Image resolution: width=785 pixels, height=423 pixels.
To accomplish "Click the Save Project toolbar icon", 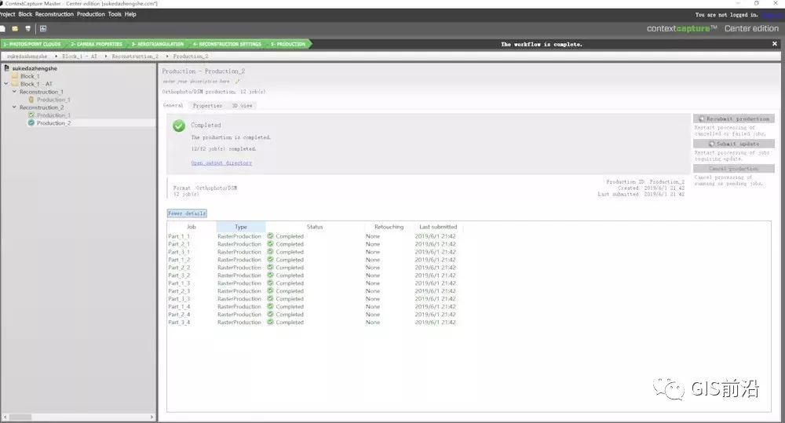I will pyautogui.click(x=26, y=29).
